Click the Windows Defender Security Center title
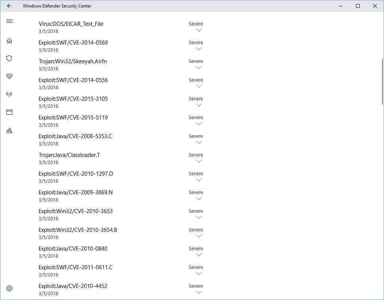 tap(57, 6)
